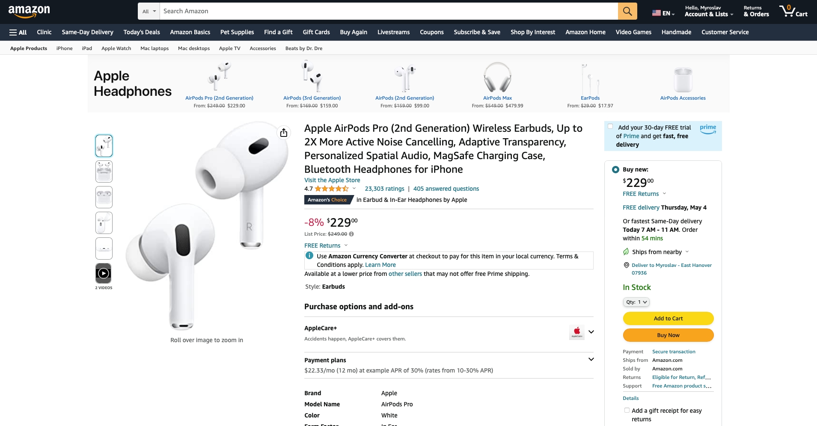Check the gift receipt checkbox
This screenshot has height=426, width=817.
click(x=627, y=410)
